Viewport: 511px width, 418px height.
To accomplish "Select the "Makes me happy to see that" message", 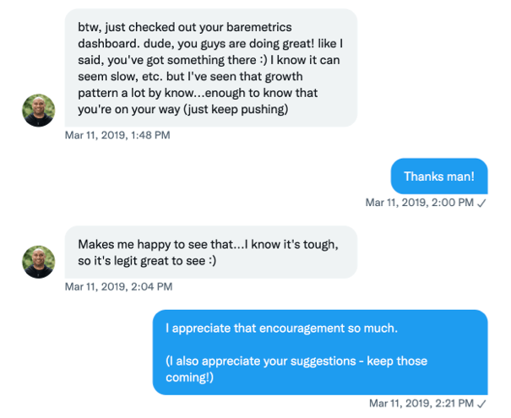I will [211, 252].
